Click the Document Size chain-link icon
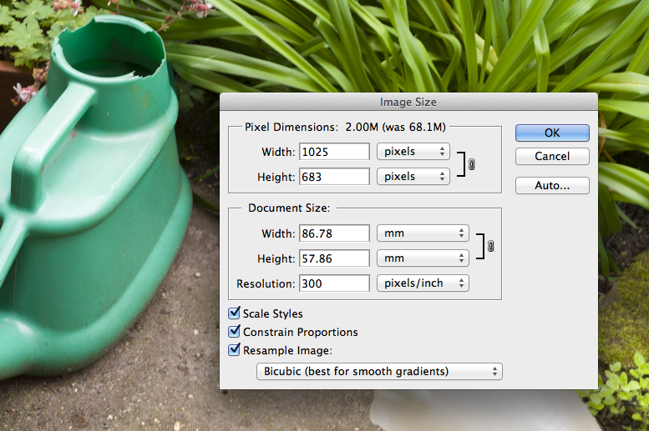This screenshot has width=649, height=431. 490,246
